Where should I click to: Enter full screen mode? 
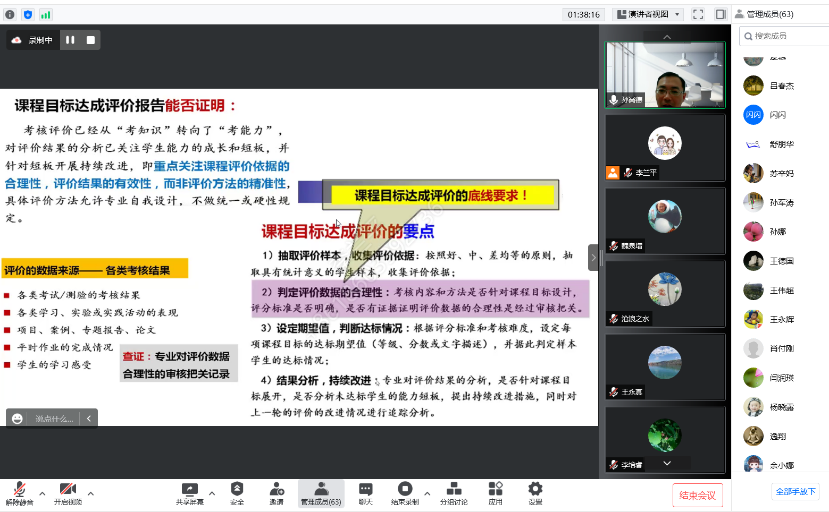698,14
